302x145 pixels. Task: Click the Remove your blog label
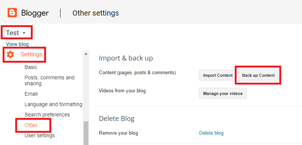point(118,133)
